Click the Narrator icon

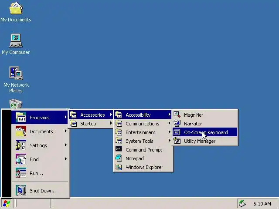pyautogui.click(x=177, y=123)
